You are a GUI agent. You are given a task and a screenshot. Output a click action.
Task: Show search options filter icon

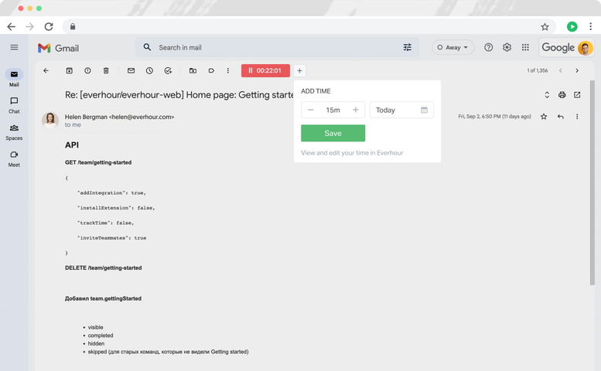[407, 47]
